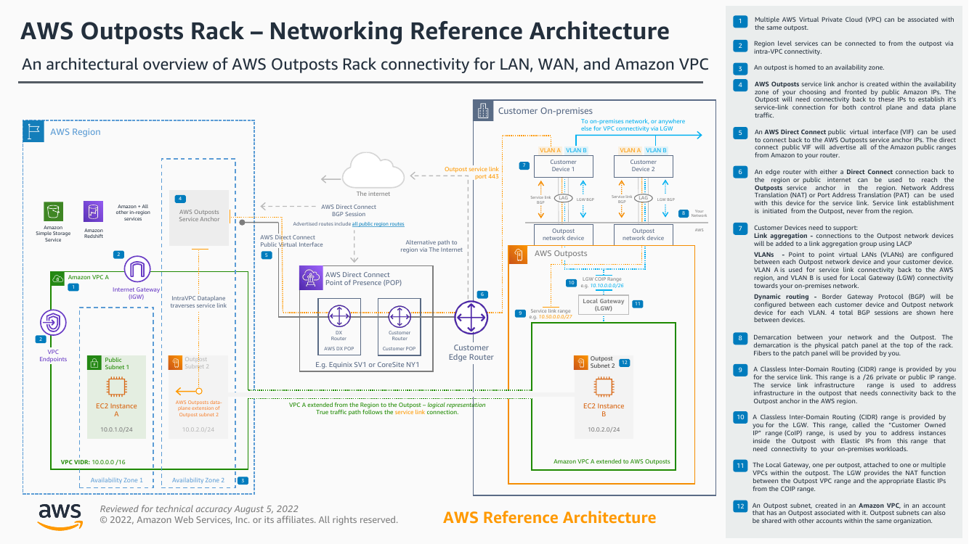Click the Internet Gateway (IGW) icon
The image size is (969, 544).
click(137, 269)
